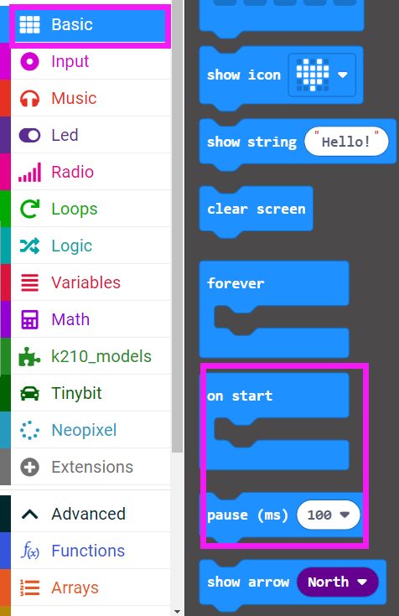Collapse the Advanced section chevron

[x=29, y=515]
